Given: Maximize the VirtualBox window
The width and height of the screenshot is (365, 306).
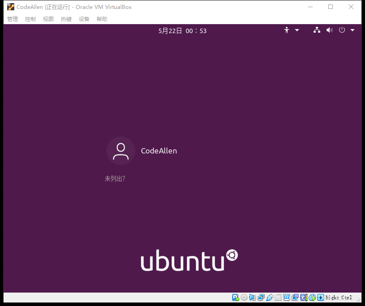Looking at the screenshot, I should tap(331, 7).
